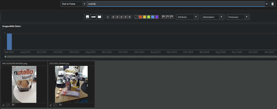Set rating filter to one star
The height and width of the screenshot is (109, 277).
pyautogui.click(x=113, y=17)
